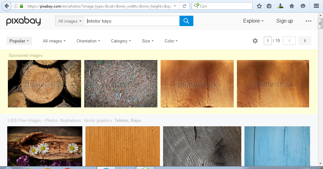Open site information icon in address bar
This screenshot has height=169, width=323.
[16, 6]
